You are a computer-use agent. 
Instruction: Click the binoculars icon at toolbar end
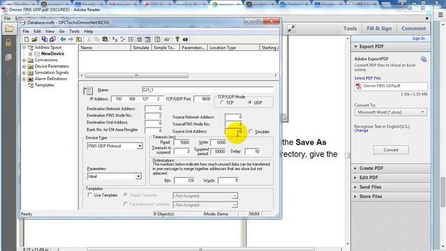click(x=185, y=39)
